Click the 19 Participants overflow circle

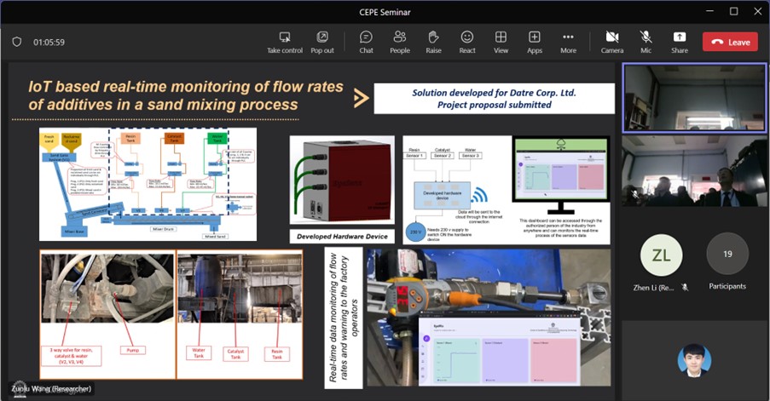727,254
